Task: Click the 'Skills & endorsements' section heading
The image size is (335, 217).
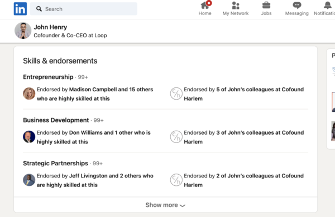Action: click(60, 61)
